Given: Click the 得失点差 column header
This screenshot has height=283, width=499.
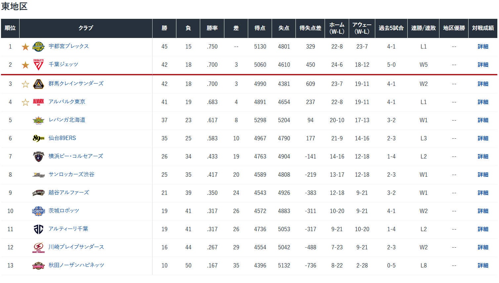Looking at the screenshot, I should 310,28.
